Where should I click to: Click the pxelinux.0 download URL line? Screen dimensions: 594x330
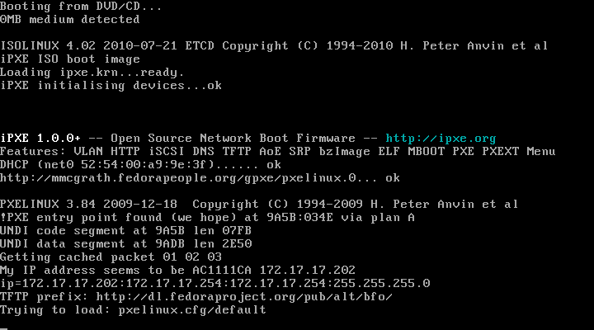point(200,178)
